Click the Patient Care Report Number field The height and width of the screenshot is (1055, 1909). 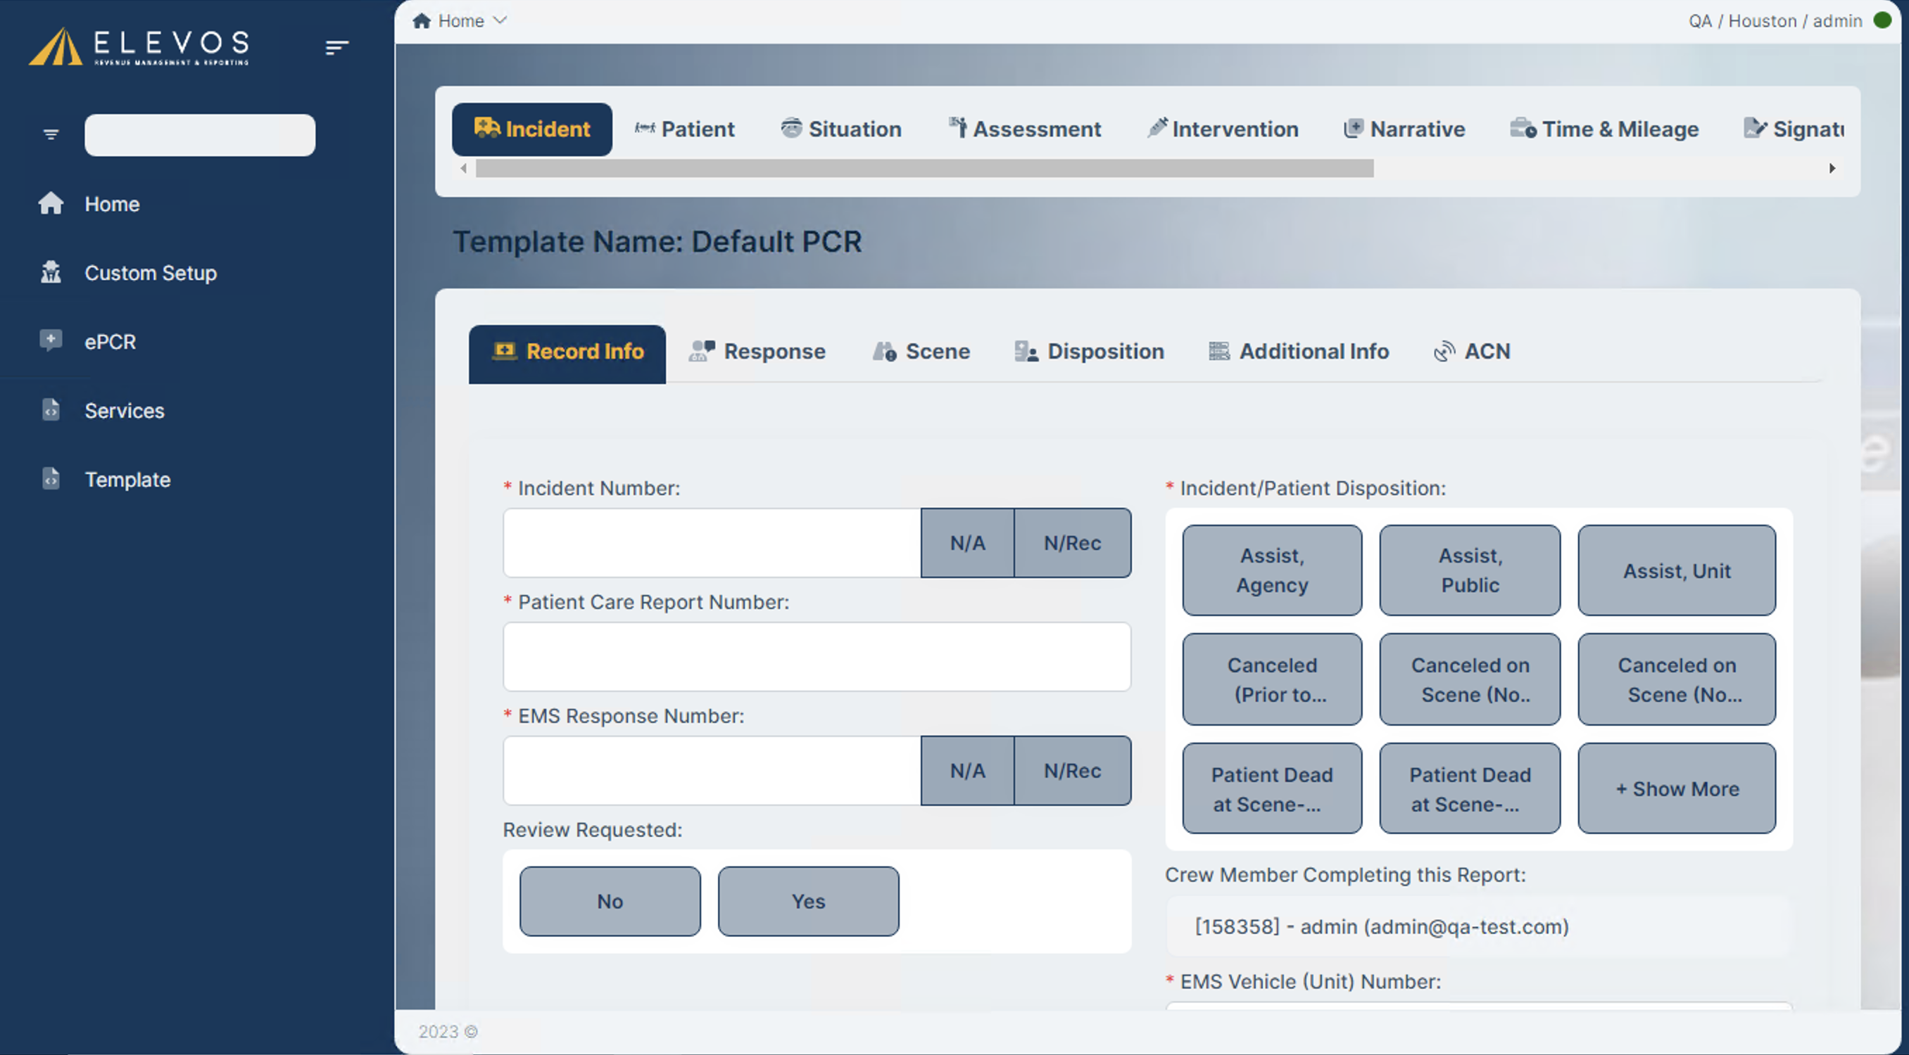coord(817,657)
